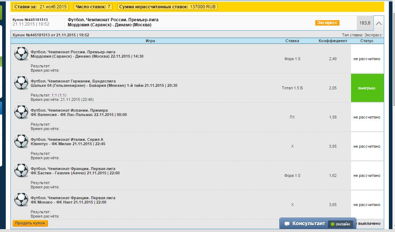This screenshot has width=395, height=232.
Task: Click the Игра column header
Action: 150,41
